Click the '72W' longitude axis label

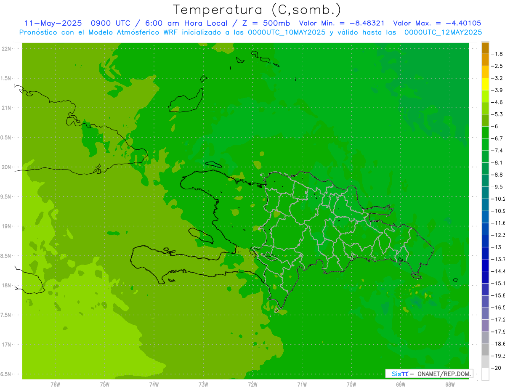point(252,385)
